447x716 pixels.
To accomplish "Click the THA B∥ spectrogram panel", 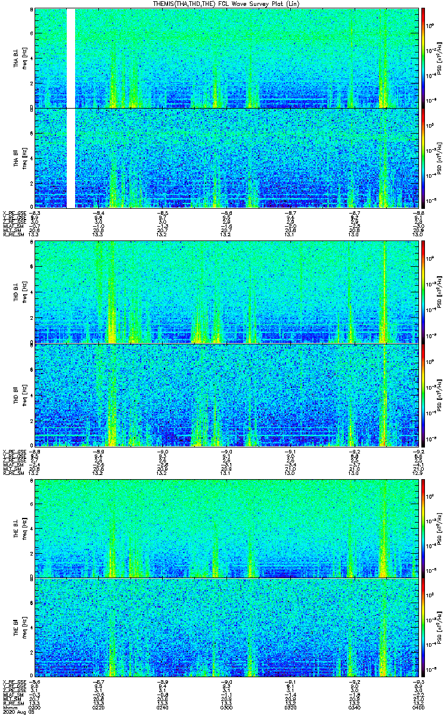I will (x=228, y=158).
